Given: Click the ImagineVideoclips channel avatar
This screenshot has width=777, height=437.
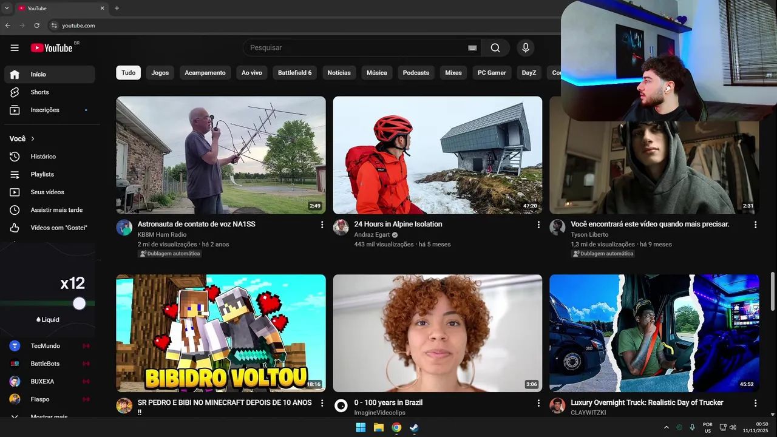Looking at the screenshot, I should (341, 406).
